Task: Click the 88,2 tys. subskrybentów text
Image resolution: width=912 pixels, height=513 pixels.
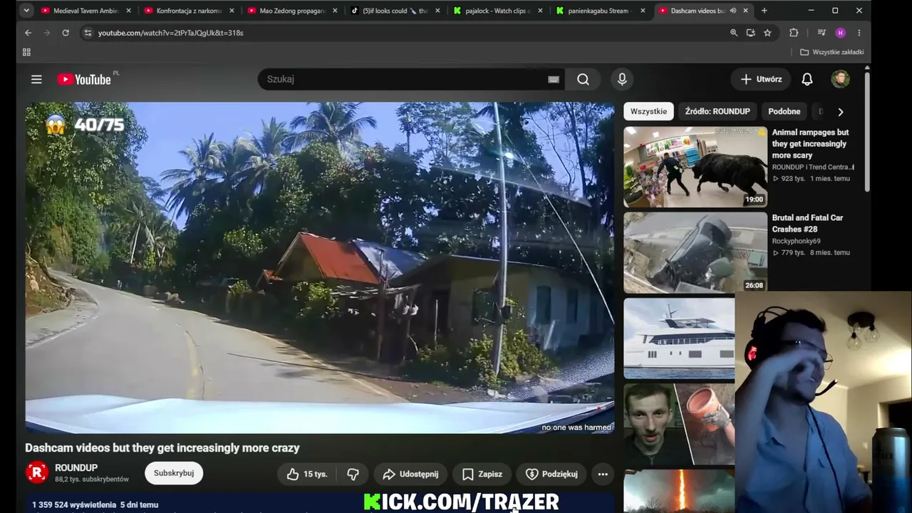Action: tap(92, 480)
